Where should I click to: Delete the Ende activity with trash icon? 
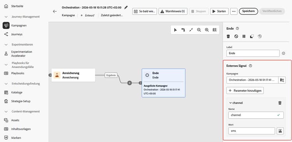(x=228, y=37)
